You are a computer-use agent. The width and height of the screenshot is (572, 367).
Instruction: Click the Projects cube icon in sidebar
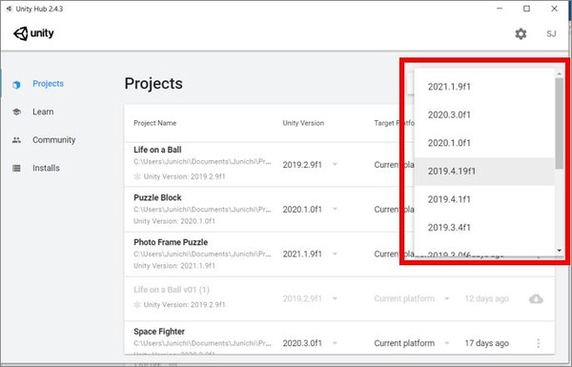tap(16, 85)
